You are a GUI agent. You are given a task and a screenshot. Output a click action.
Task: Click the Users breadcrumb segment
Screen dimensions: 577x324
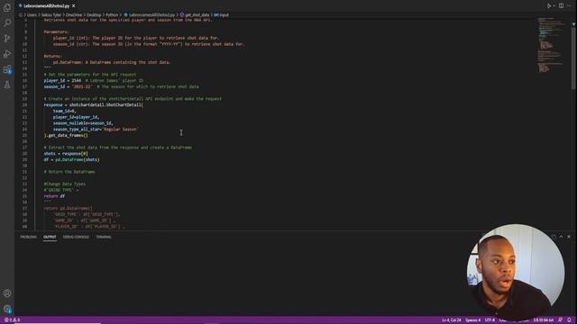(x=32, y=15)
